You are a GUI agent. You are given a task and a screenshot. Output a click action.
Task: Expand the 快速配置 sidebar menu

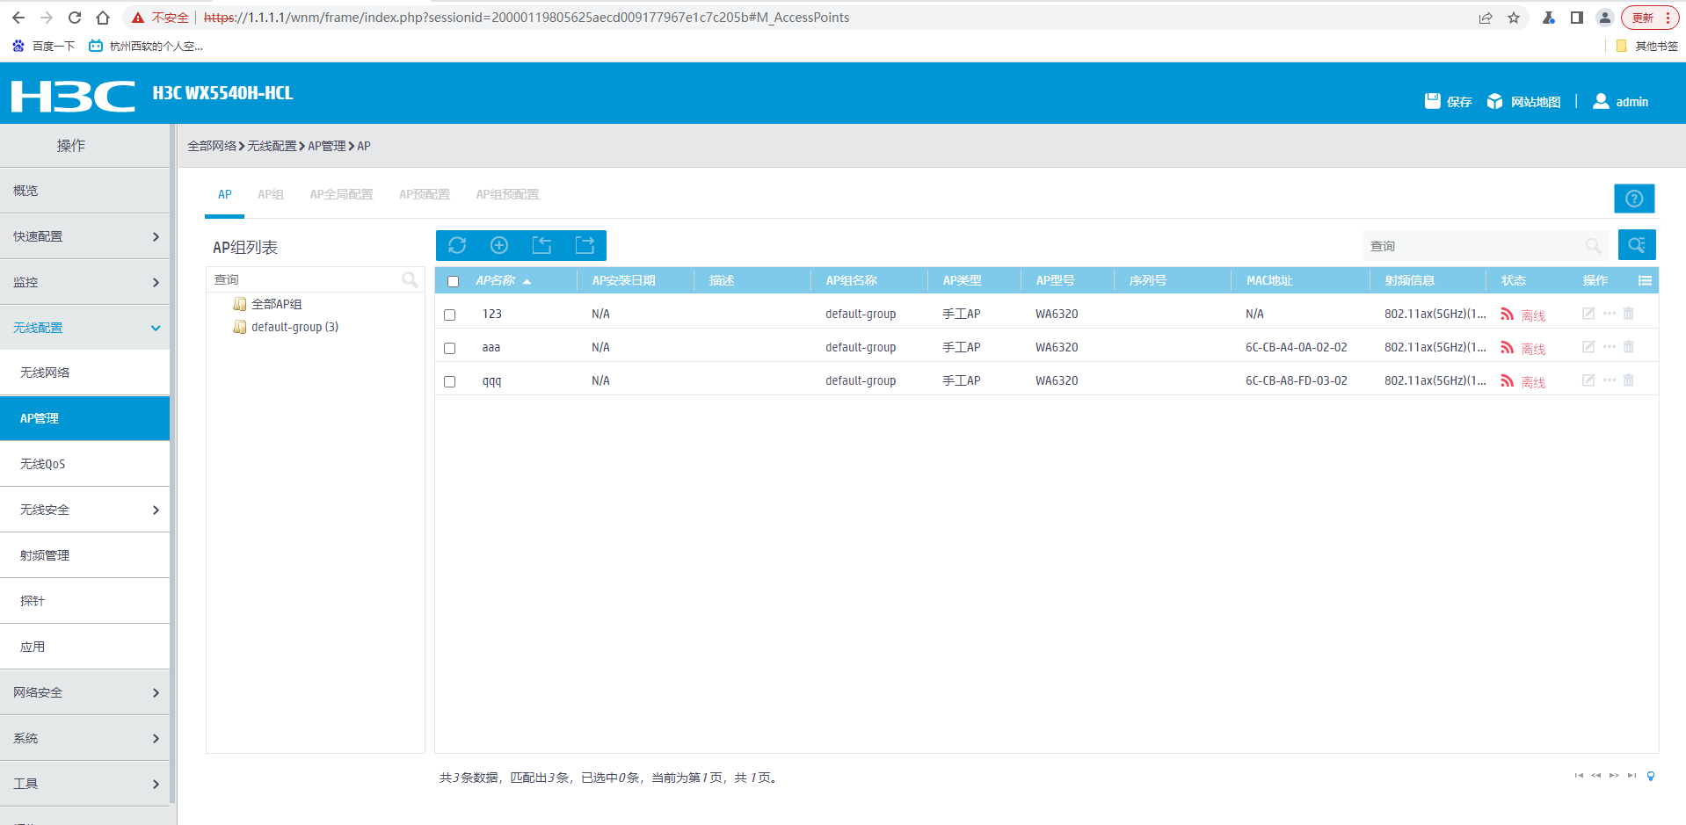pos(84,236)
